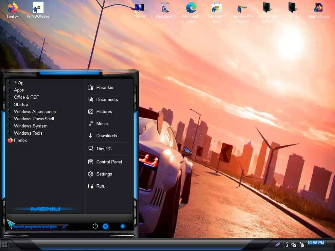Expand the Startup program folder
This screenshot has width=335, height=251.
pos(44,104)
